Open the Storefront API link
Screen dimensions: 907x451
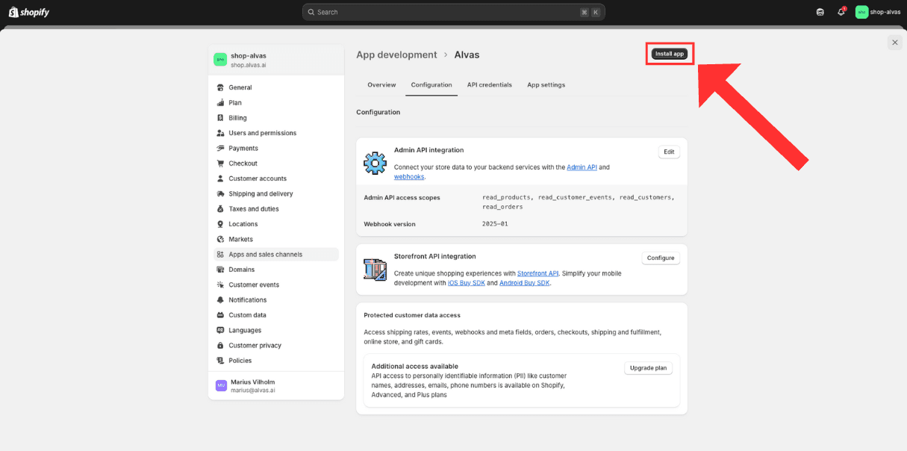pos(538,273)
